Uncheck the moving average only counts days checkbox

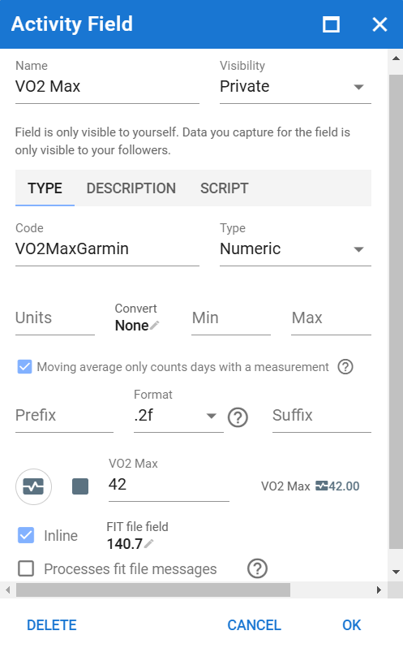(25, 366)
